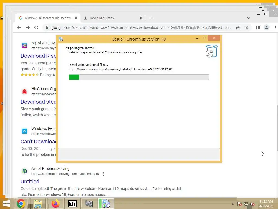The image size is (278, 209).
Task: Open the Windows Start button
Action: [x=7, y=204]
